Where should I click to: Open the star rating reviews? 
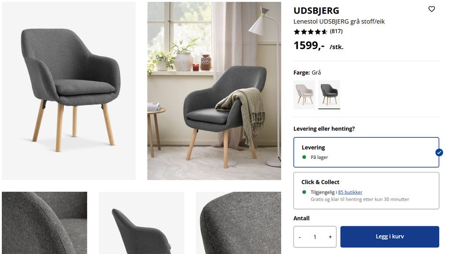click(310, 31)
